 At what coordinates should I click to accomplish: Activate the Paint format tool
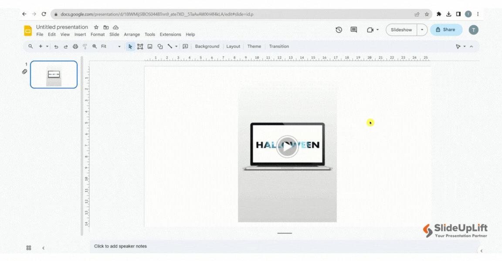pyautogui.click(x=85, y=46)
